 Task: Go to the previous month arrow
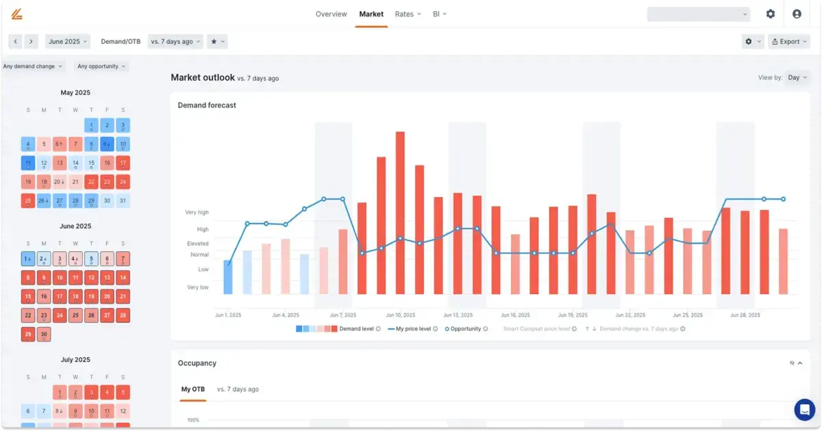pyautogui.click(x=16, y=42)
